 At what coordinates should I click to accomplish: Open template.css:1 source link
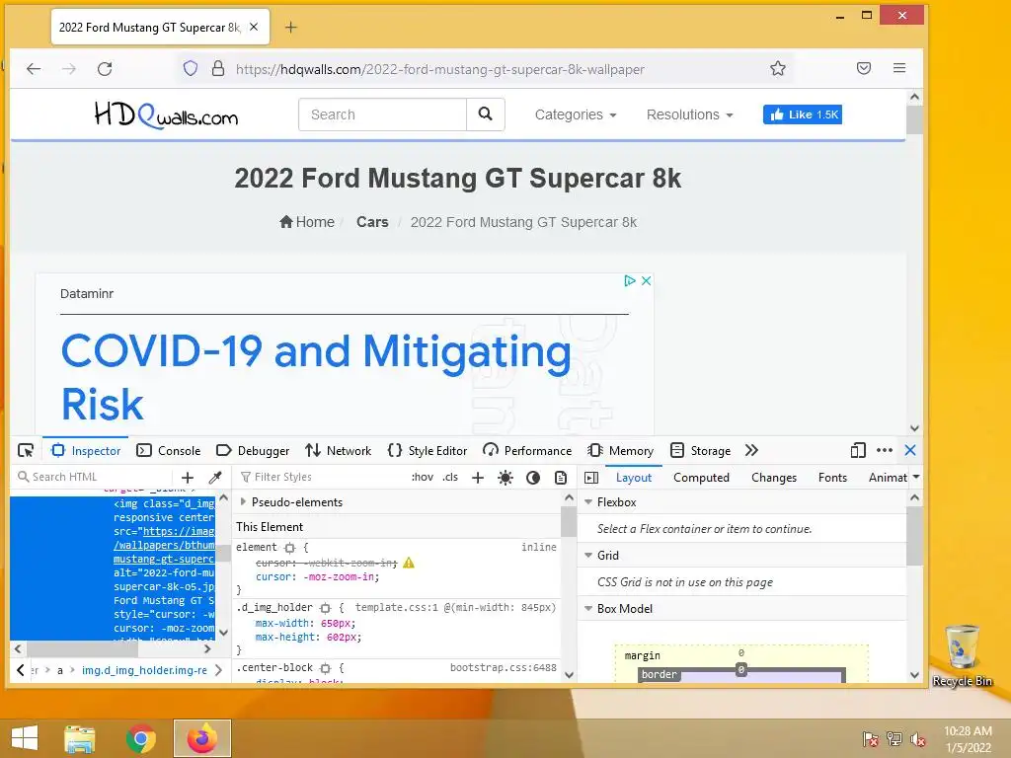click(396, 607)
